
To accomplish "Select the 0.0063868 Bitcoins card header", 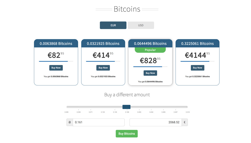I will click(56, 43).
